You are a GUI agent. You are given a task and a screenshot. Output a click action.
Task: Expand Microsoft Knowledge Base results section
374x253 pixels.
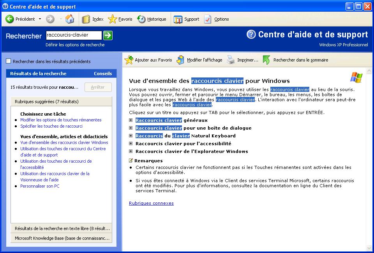[x=61, y=238]
